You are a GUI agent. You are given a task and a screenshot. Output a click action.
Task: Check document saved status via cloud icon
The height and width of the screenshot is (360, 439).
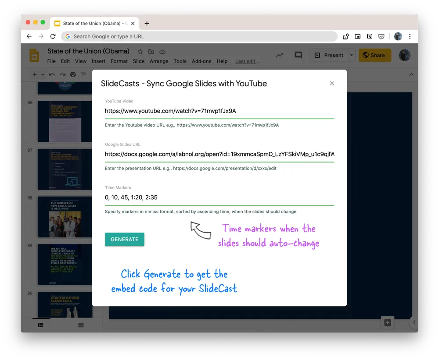162,51
